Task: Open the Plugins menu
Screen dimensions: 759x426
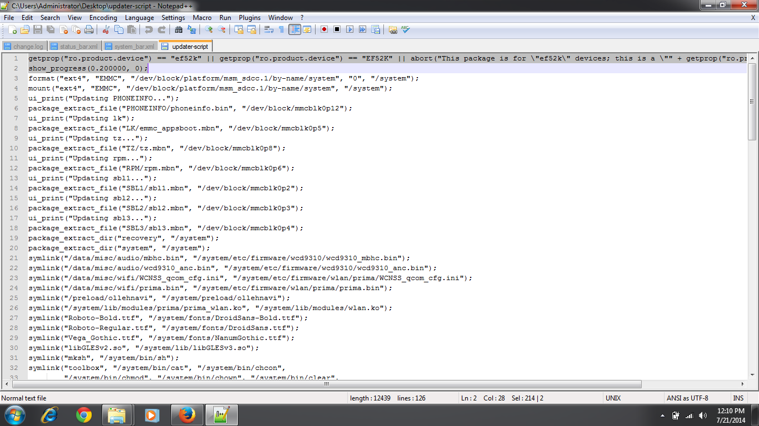Action: coord(249,18)
